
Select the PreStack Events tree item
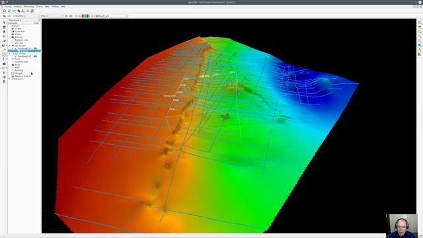[x=22, y=76]
